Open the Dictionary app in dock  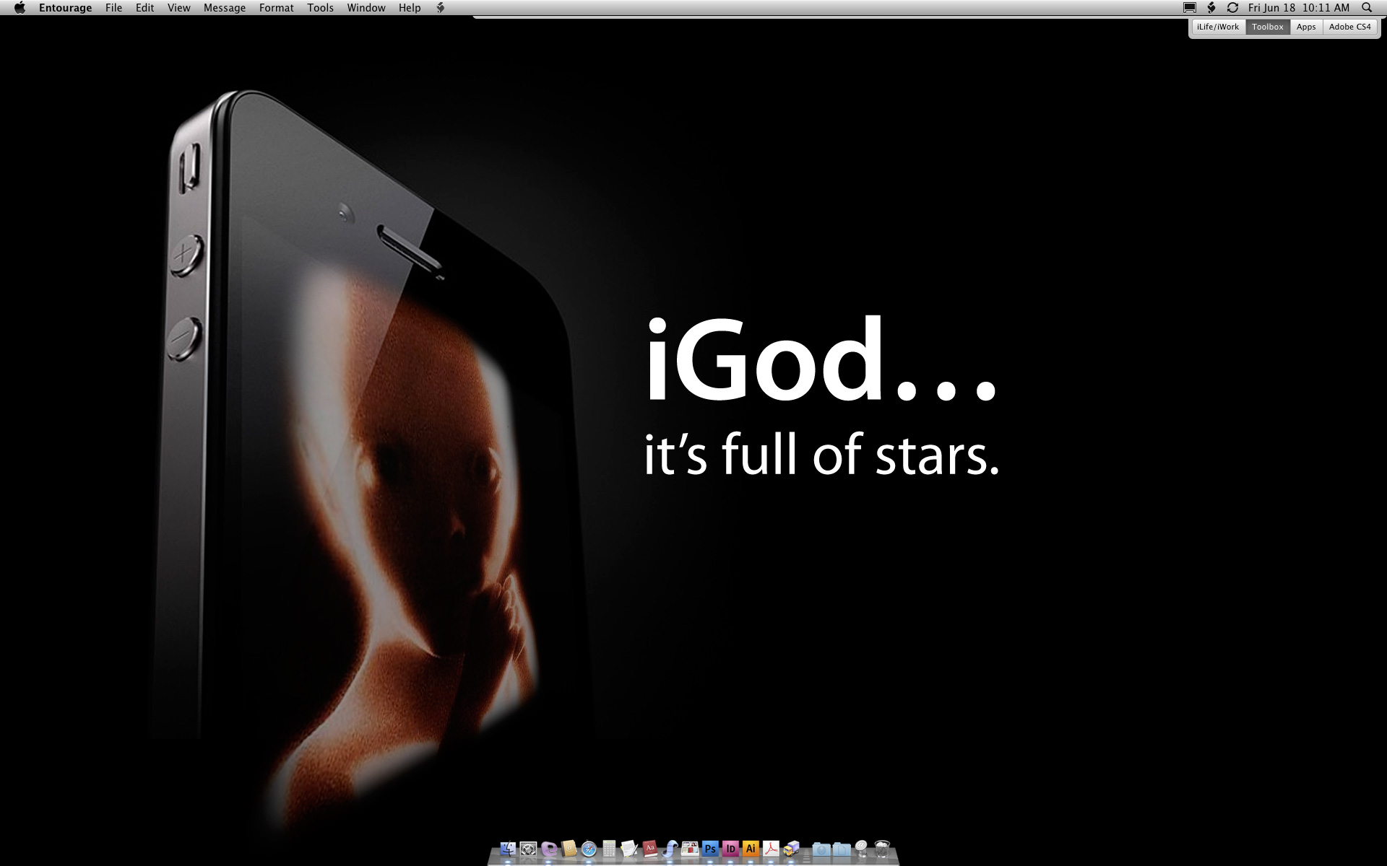649,849
